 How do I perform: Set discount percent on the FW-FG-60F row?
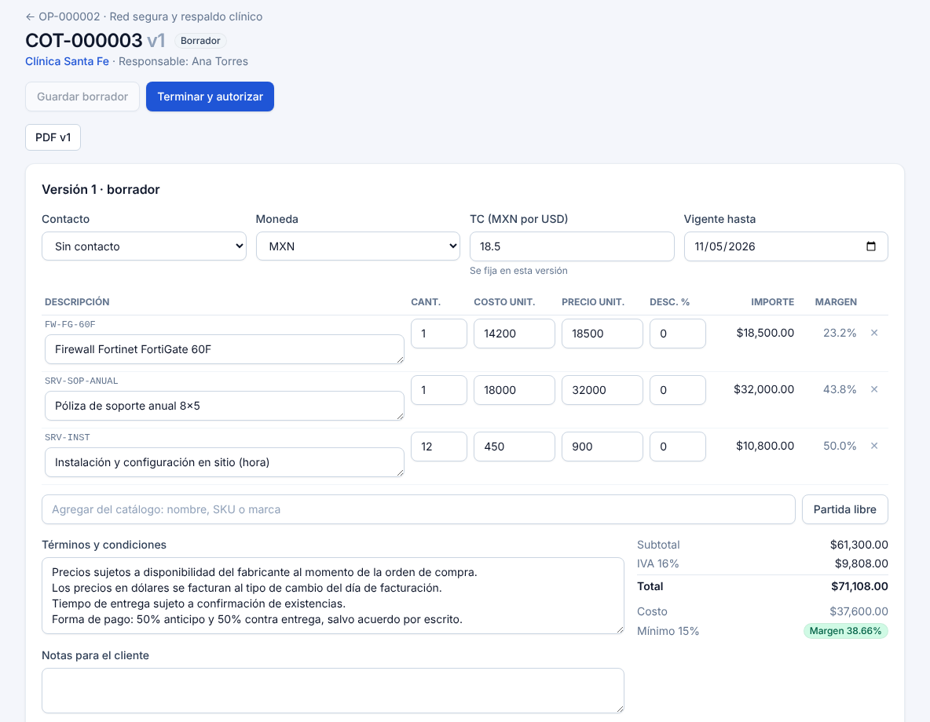[677, 334]
